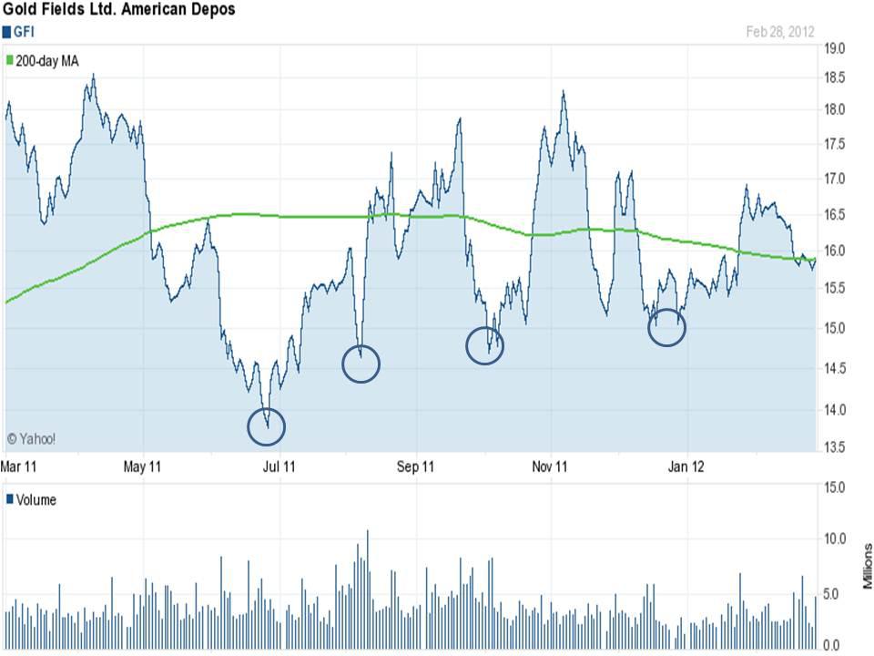Screen dimensions: 874x656
Task: Click the Mar 11 x-axis label
Action: click(x=18, y=466)
